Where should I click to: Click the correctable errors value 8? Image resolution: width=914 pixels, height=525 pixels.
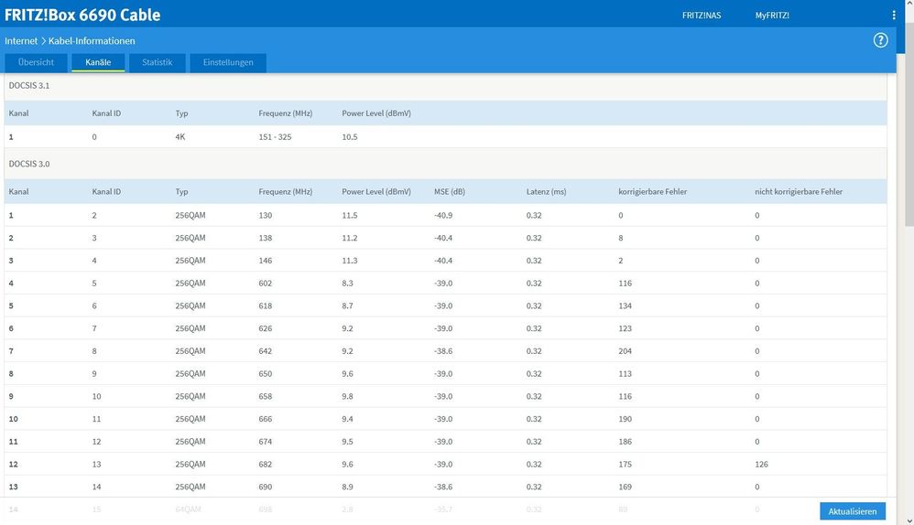click(621, 238)
